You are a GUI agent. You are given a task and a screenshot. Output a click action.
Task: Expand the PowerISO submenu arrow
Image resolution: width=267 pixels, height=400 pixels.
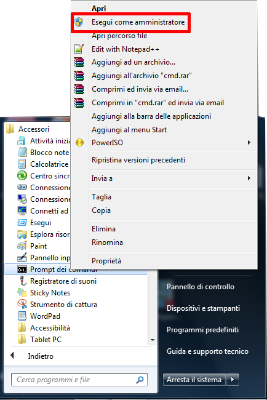[249, 143]
